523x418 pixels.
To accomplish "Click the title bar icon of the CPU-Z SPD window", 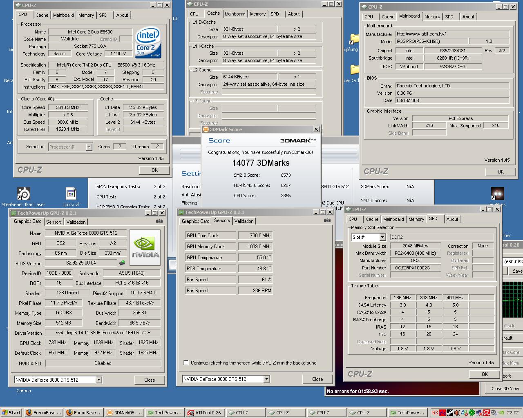I will 348,209.
